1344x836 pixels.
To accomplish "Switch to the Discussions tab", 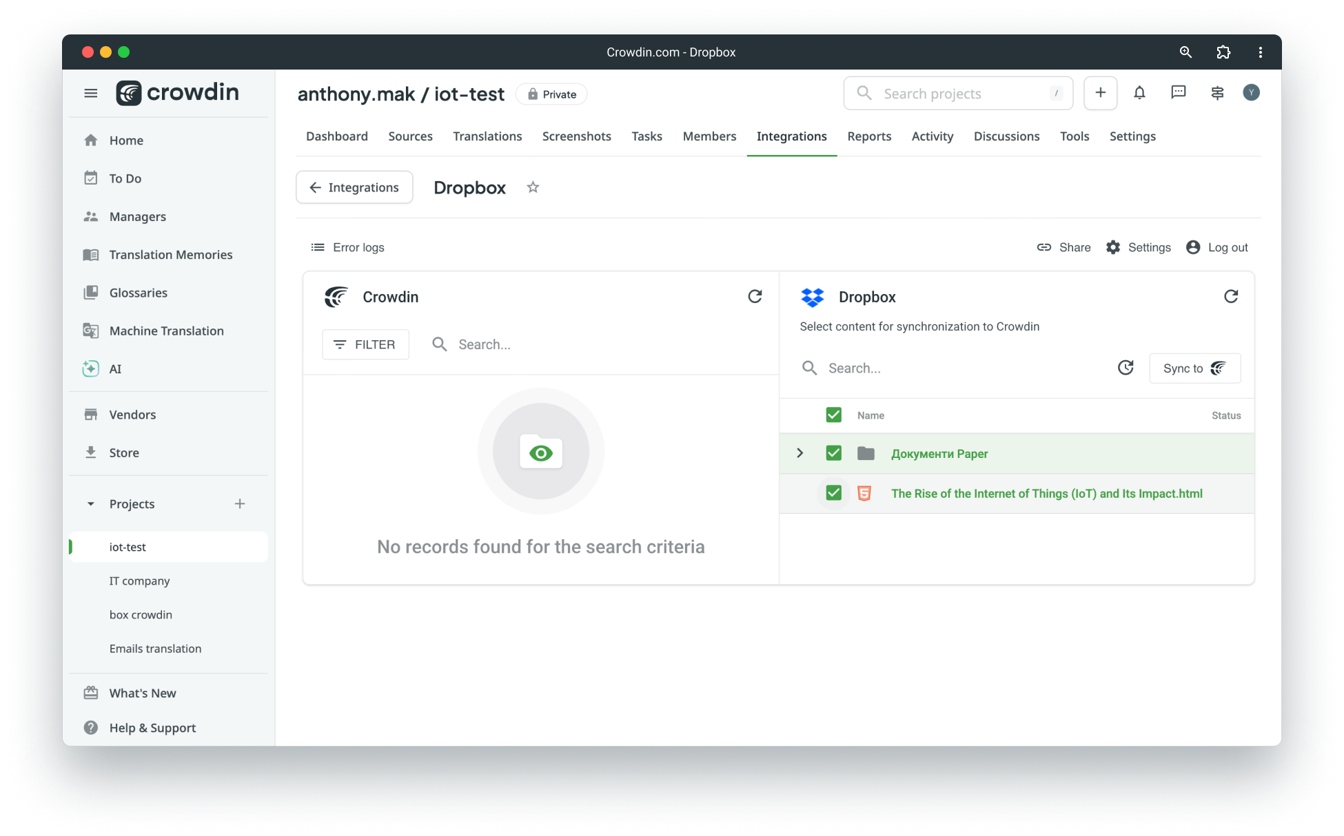I will (x=1006, y=136).
